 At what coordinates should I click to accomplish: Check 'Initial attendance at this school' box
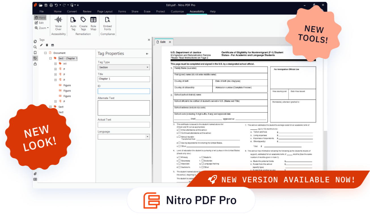(179, 130)
